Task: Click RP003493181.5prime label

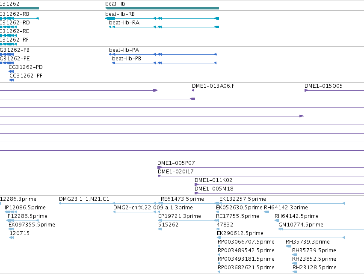Action: coord(246,259)
